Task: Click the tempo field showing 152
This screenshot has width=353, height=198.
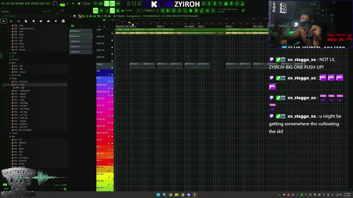Action: click(x=86, y=4)
